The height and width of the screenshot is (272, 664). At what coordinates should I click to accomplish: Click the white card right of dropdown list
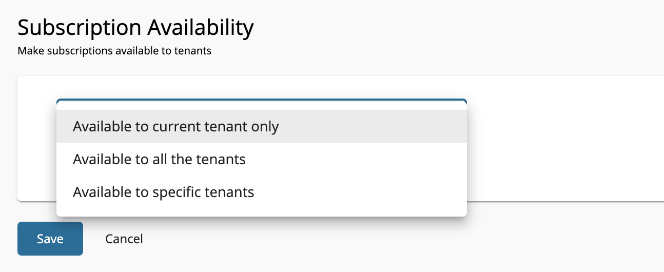tap(564, 139)
